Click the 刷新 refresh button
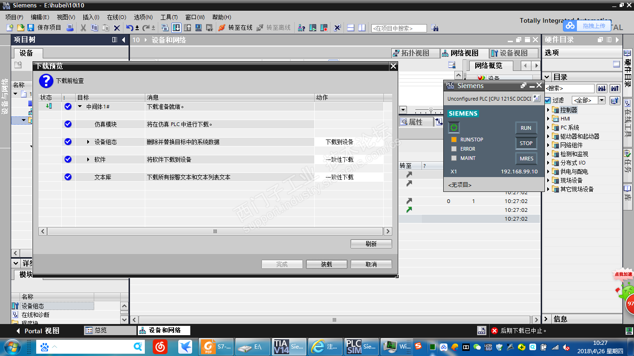The image size is (634, 356). pyautogui.click(x=371, y=244)
